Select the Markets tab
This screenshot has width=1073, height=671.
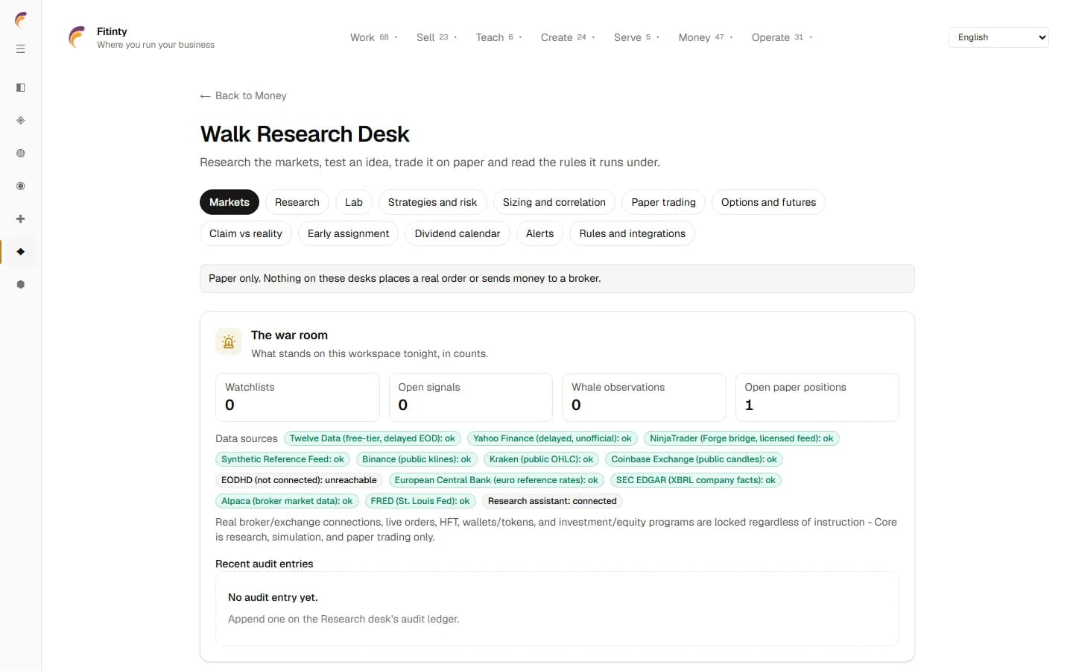tap(230, 202)
